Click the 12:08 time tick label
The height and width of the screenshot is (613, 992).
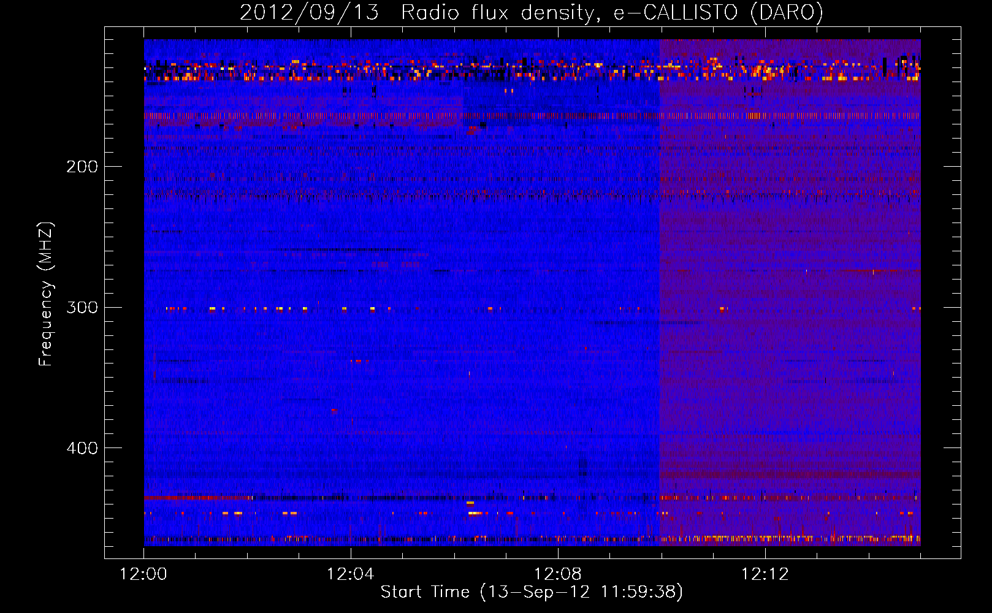pyautogui.click(x=558, y=574)
